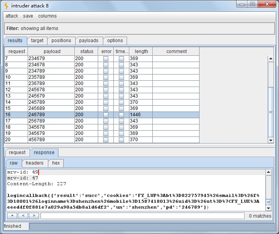Select row with payload 246789
The width and height of the screenshot is (279, 234).
pos(102,115)
